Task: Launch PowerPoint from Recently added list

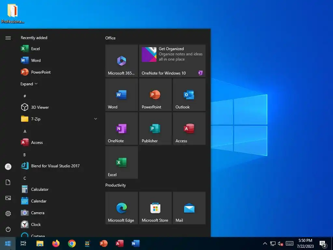Action: pyautogui.click(x=59, y=72)
